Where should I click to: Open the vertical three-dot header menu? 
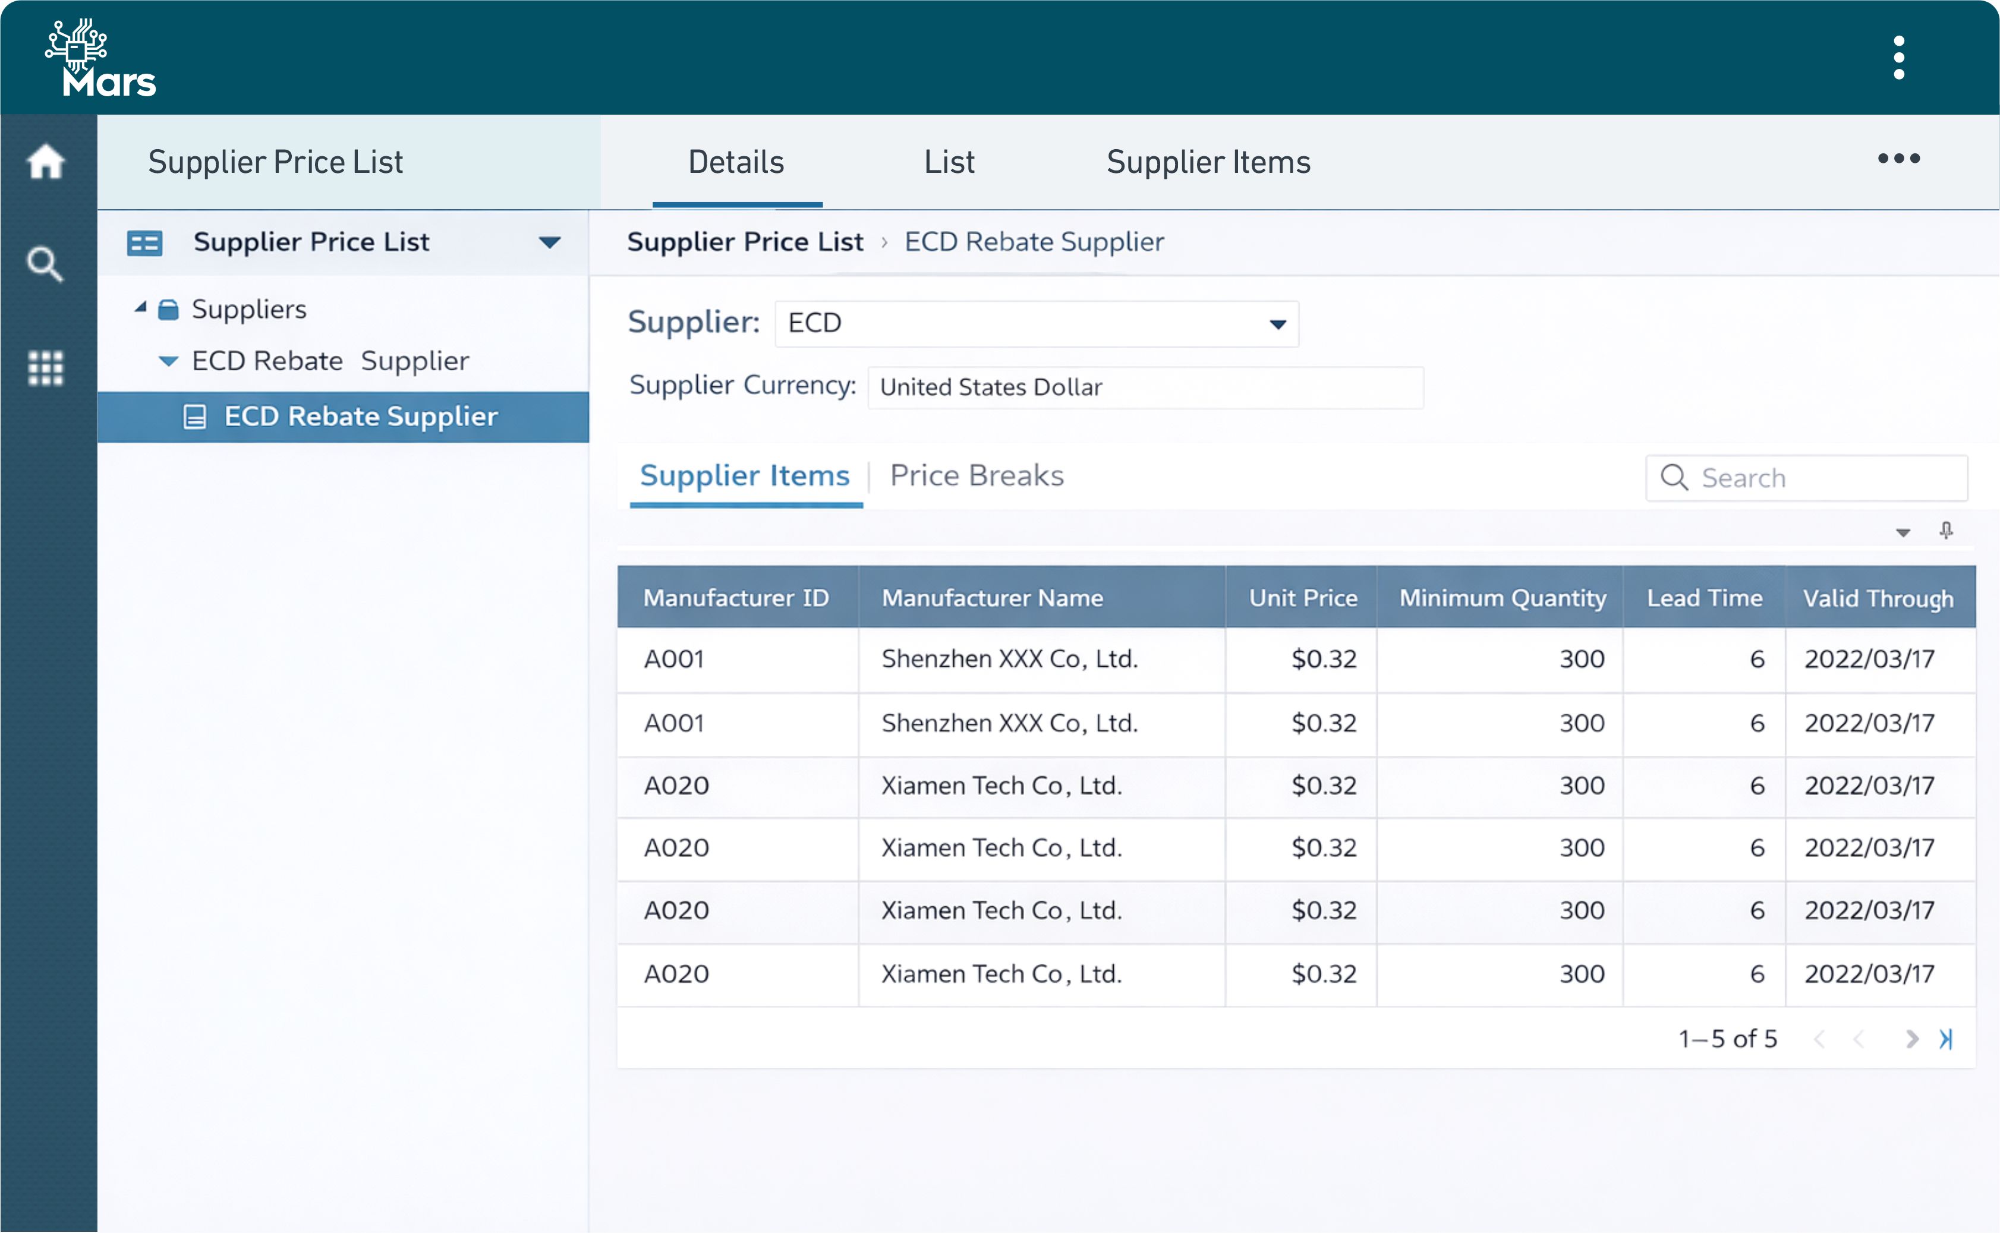(x=1899, y=58)
